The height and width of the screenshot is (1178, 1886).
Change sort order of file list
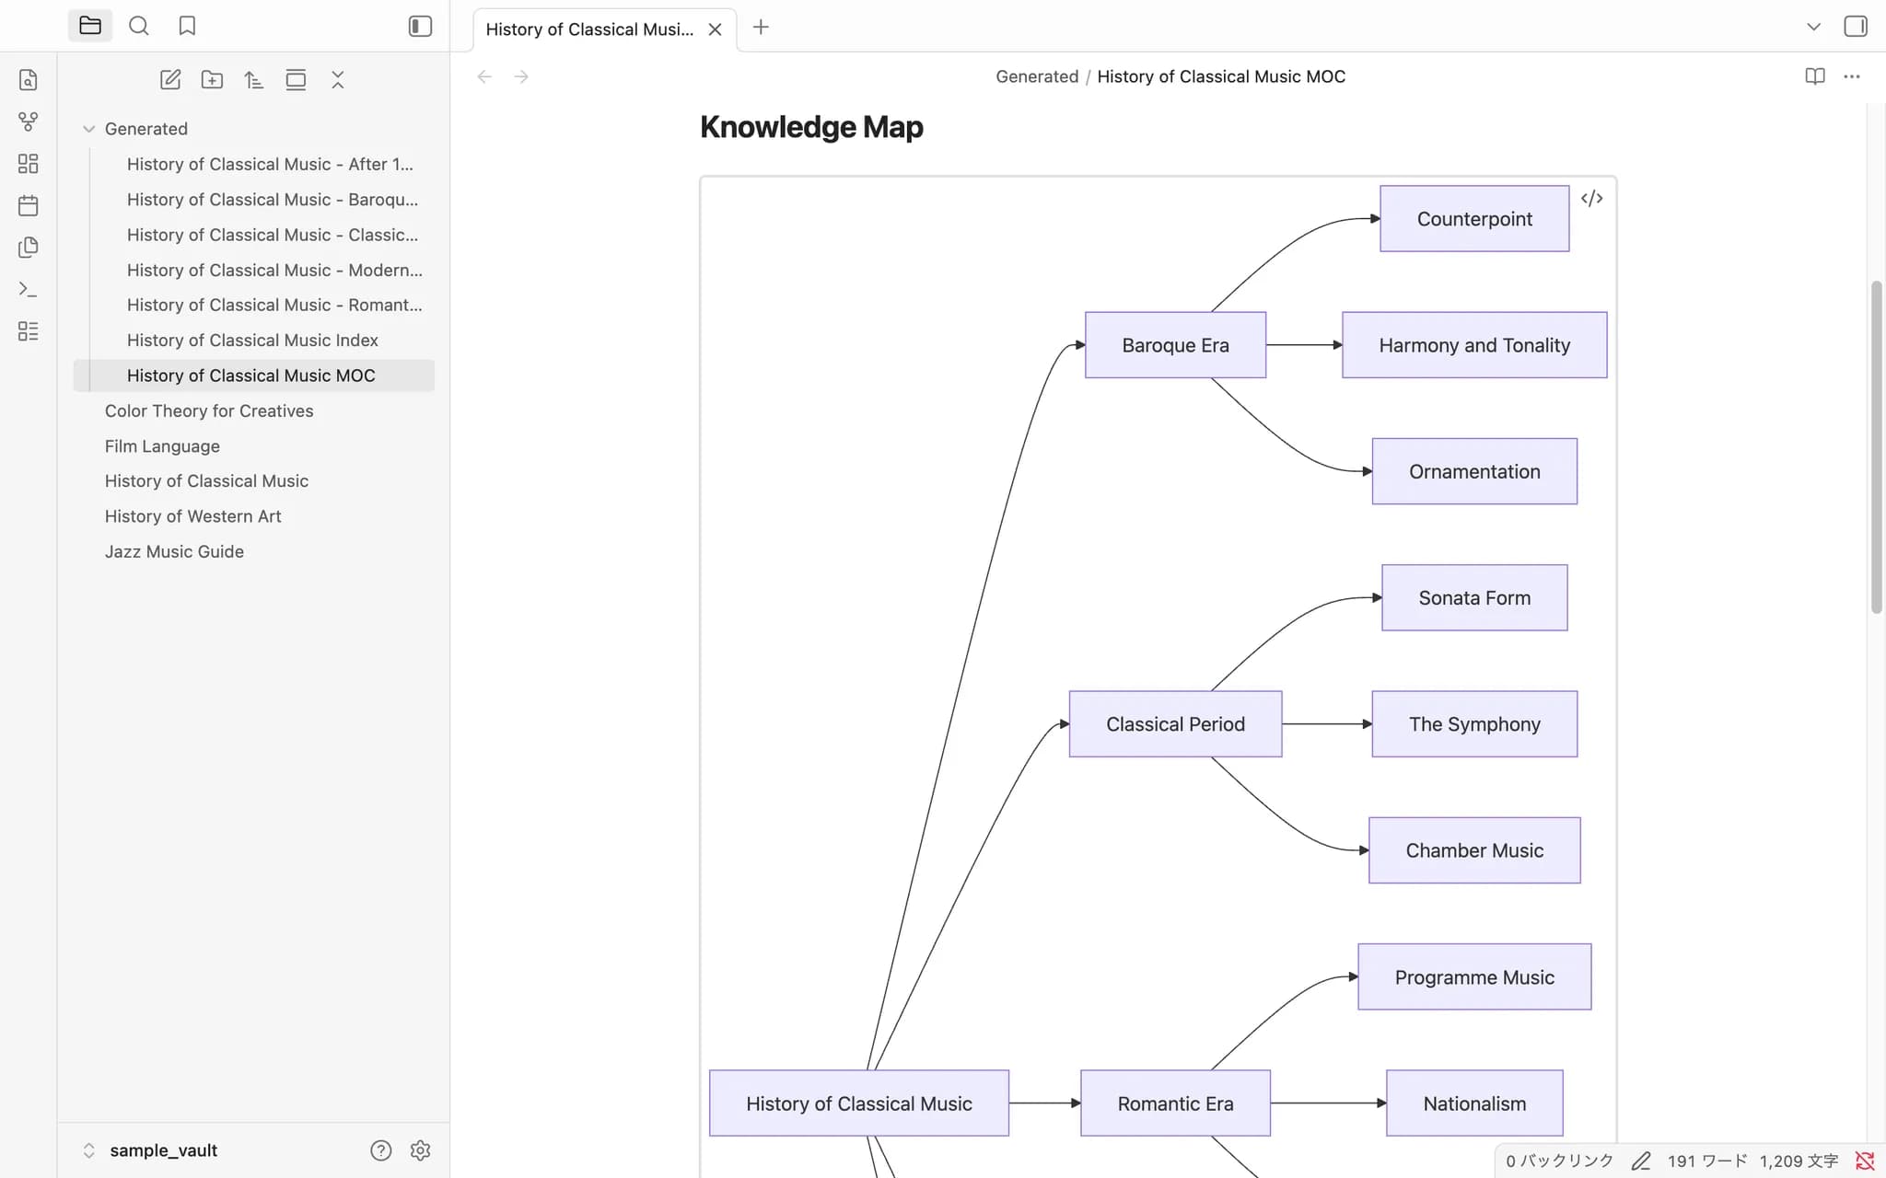coord(253,80)
